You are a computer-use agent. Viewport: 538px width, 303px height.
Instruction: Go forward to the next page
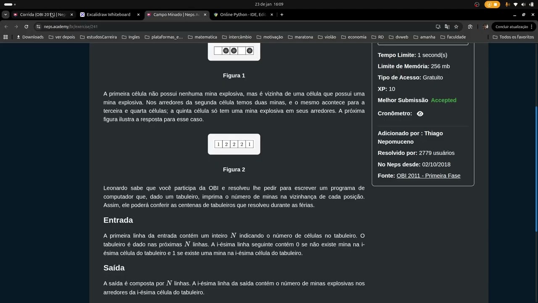tap(16, 27)
